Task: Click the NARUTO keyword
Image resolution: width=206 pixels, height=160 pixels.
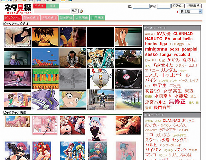Action: (154, 39)
